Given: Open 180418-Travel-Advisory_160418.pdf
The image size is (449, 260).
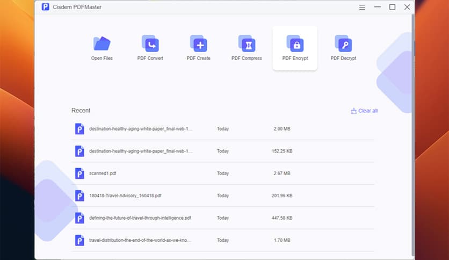Looking at the screenshot, I should (x=126, y=196).
